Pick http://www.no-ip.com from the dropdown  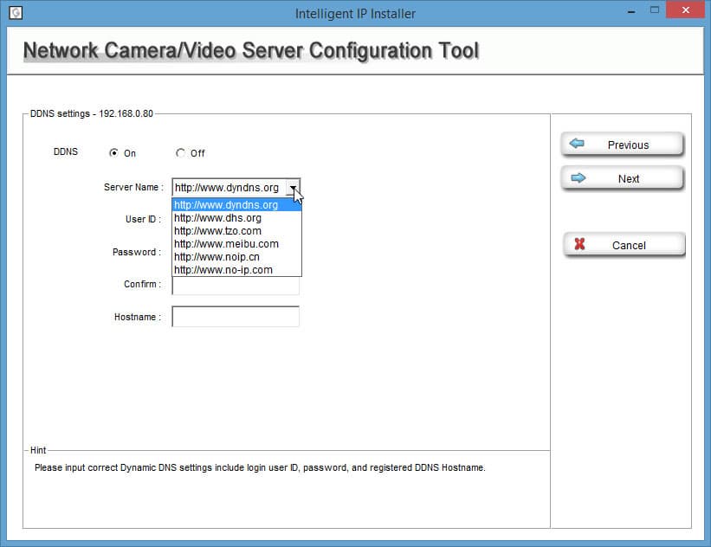(236, 270)
